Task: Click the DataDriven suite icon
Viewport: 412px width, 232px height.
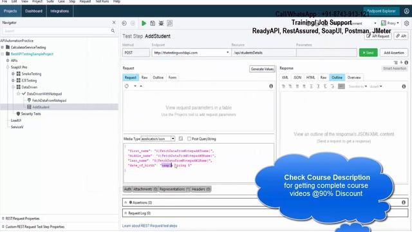Action: [x=19, y=87]
